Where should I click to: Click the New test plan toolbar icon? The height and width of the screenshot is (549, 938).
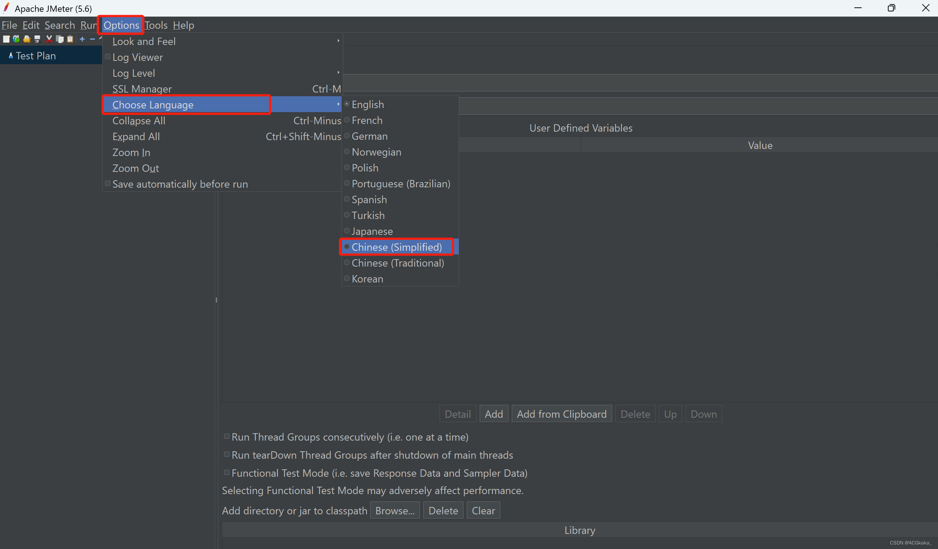pyautogui.click(x=6, y=39)
